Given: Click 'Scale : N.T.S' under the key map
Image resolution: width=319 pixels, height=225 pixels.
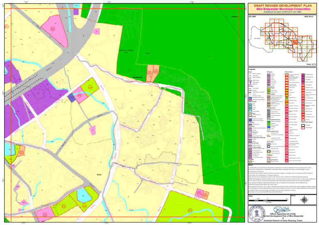Looking at the screenshot, I should 311,64.
